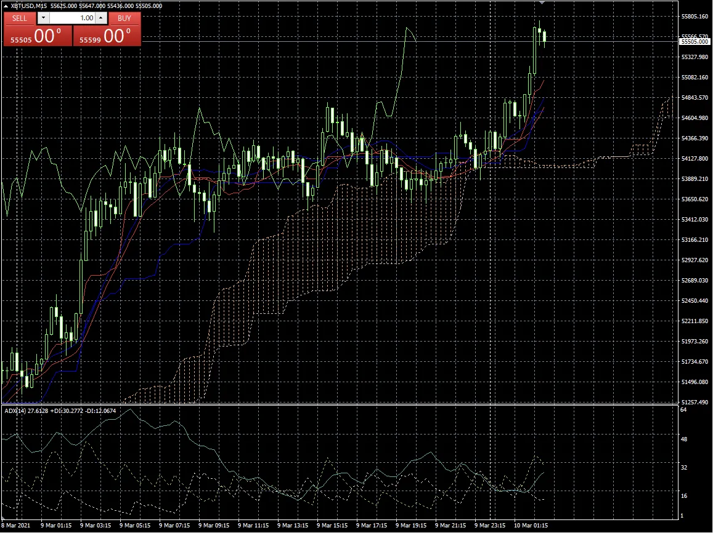Click the 54127.800 price axis label
Viewport: 713px width, 533px height.
(x=695, y=158)
